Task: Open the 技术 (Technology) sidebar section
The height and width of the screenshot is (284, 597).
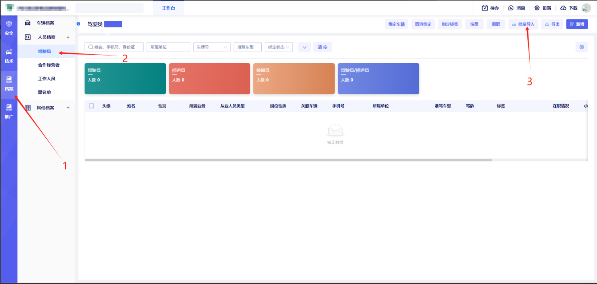Action: coord(9,56)
